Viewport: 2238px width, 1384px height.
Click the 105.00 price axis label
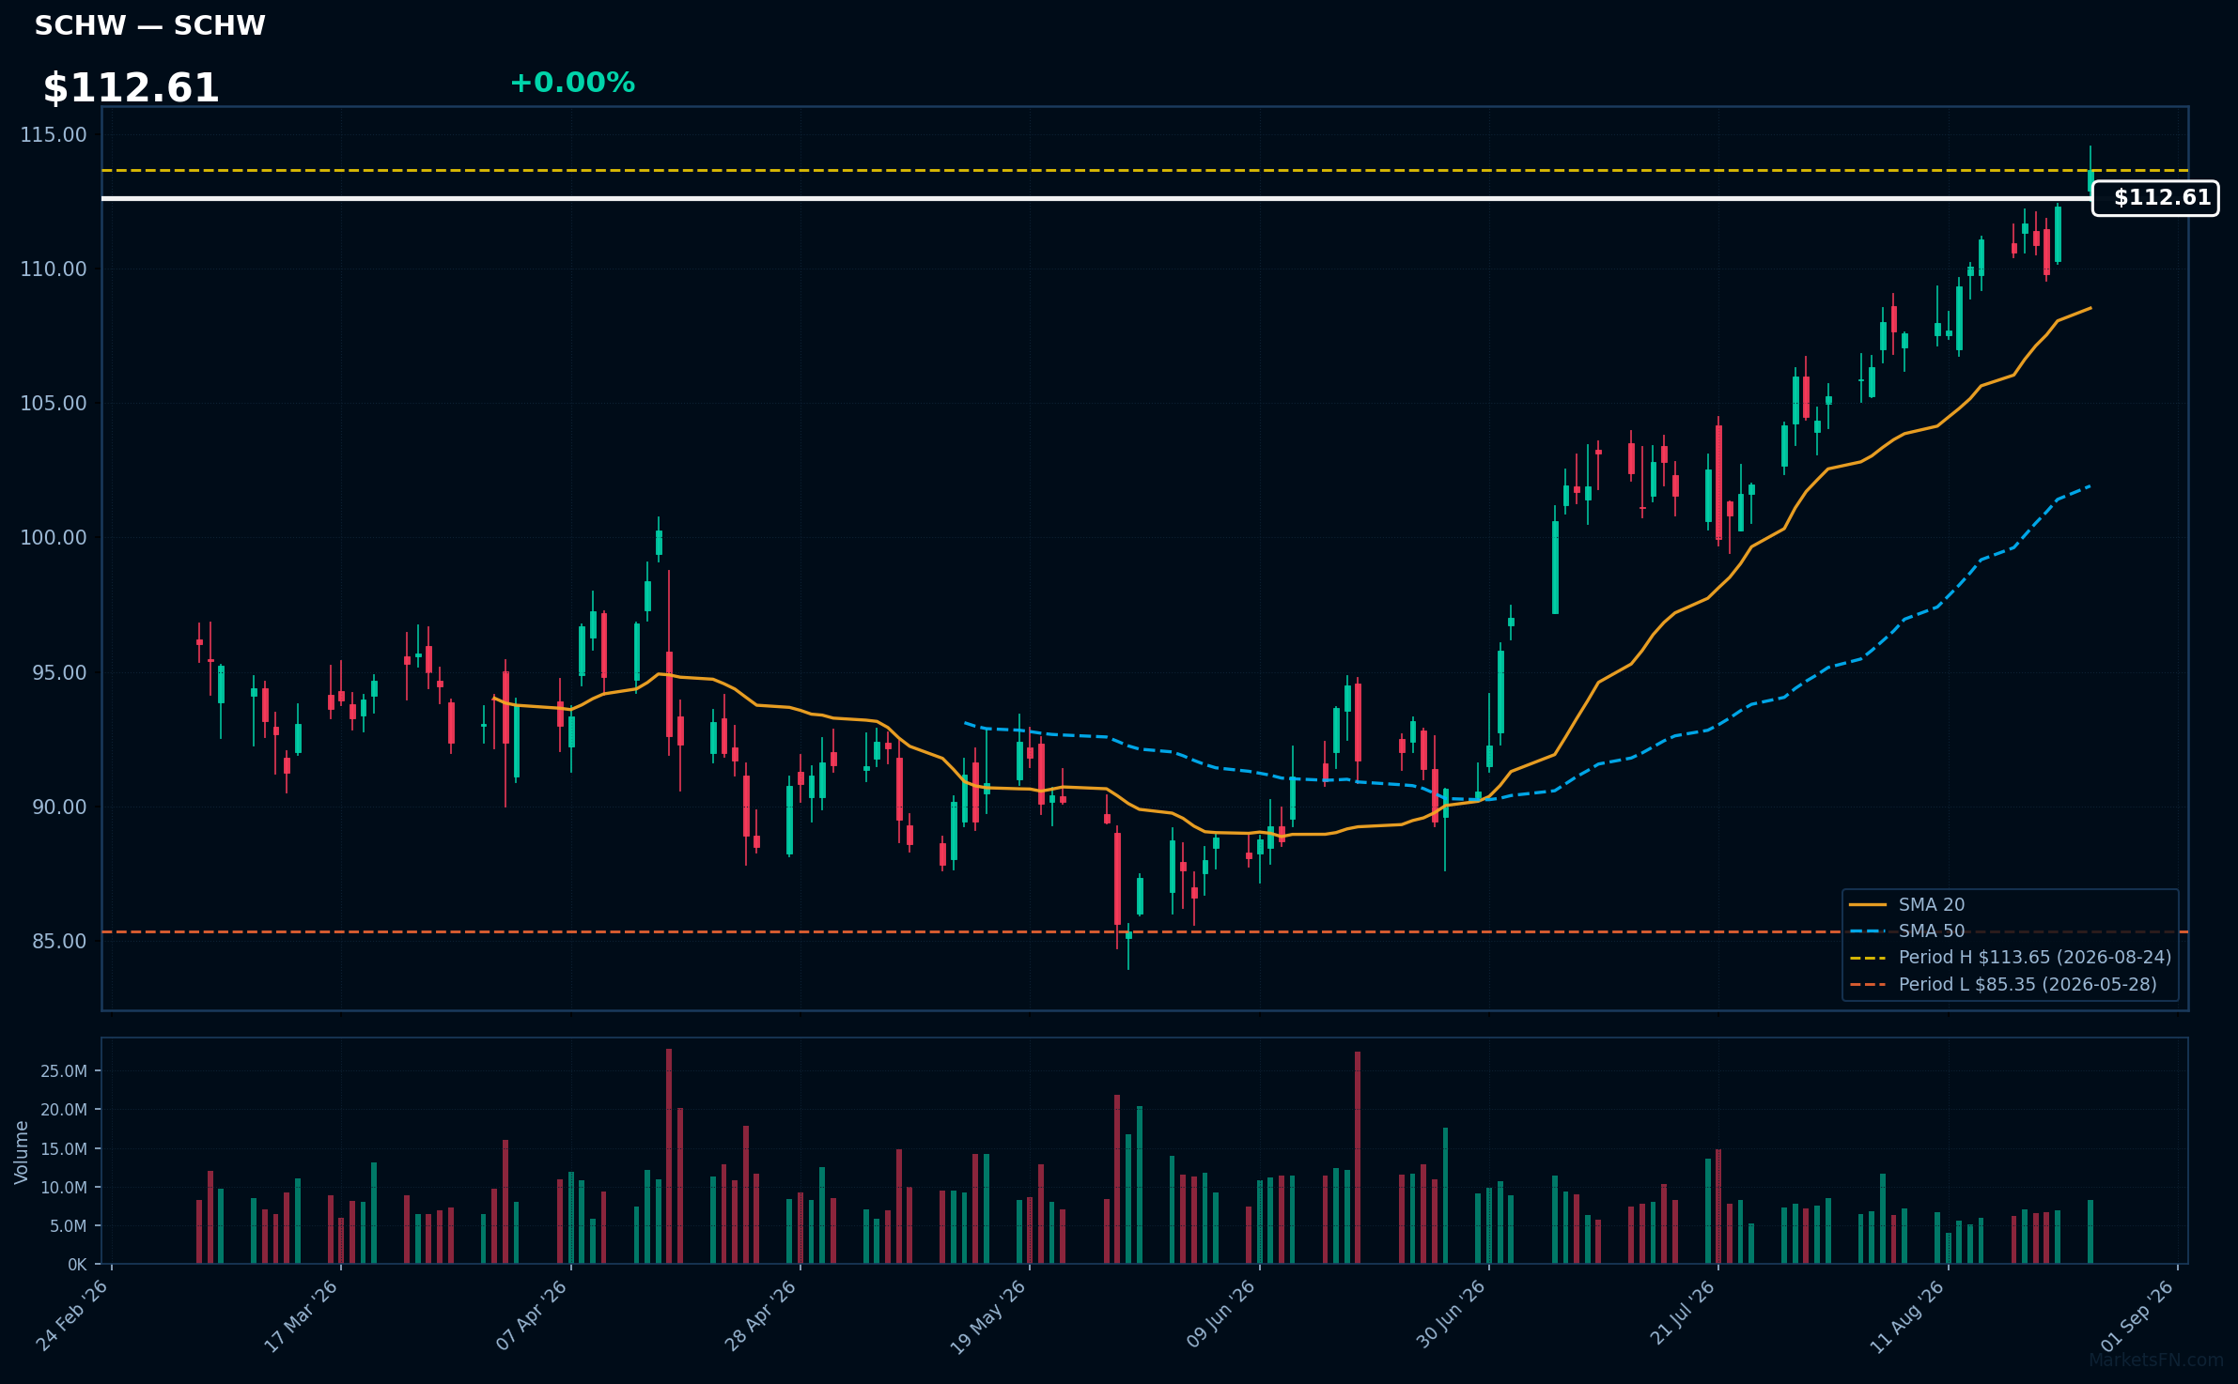[x=54, y=403]
